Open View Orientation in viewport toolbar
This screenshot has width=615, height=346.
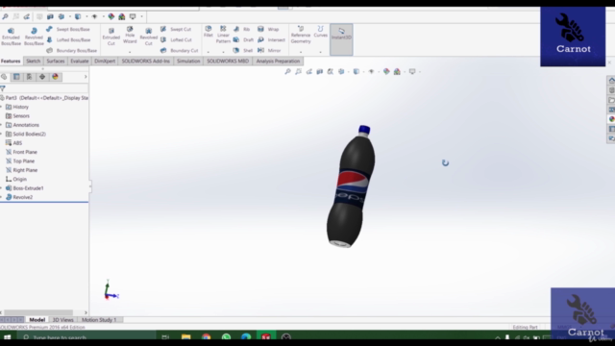pyautogui.click(x=341, y=71)
